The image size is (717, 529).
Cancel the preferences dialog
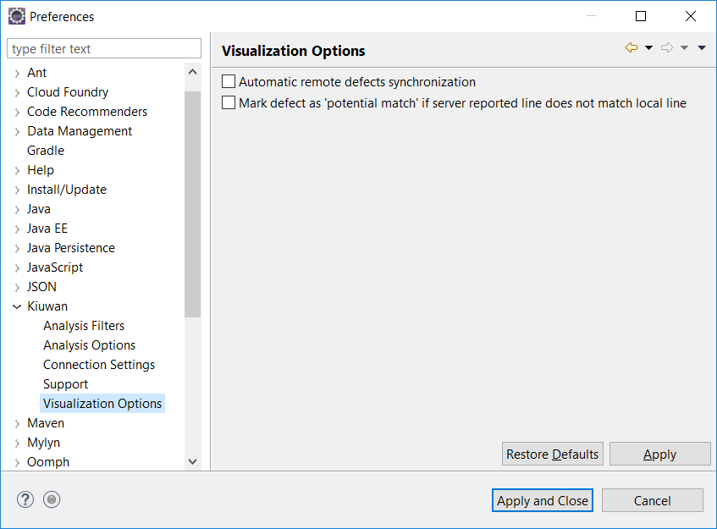tap(652, 500)
